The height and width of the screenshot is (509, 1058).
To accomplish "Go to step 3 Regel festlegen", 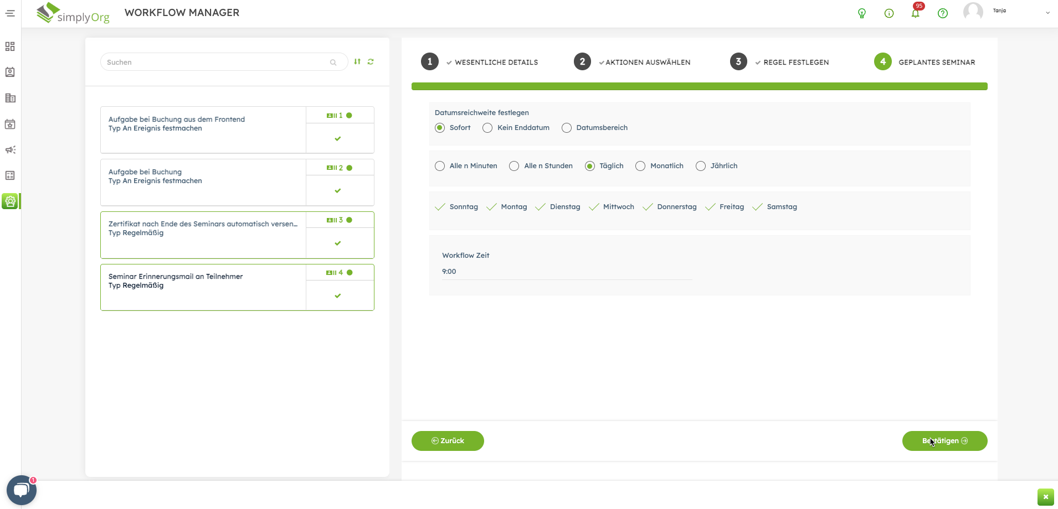I will click(738, 62).
